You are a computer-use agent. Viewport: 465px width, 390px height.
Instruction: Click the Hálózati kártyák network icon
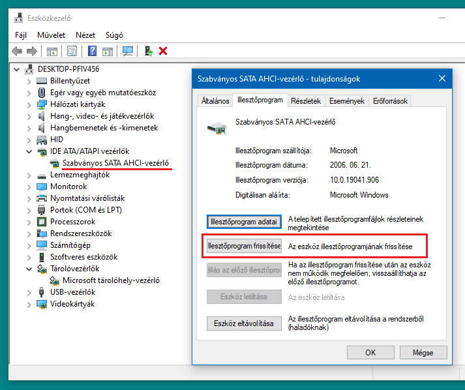click(42, 104)
